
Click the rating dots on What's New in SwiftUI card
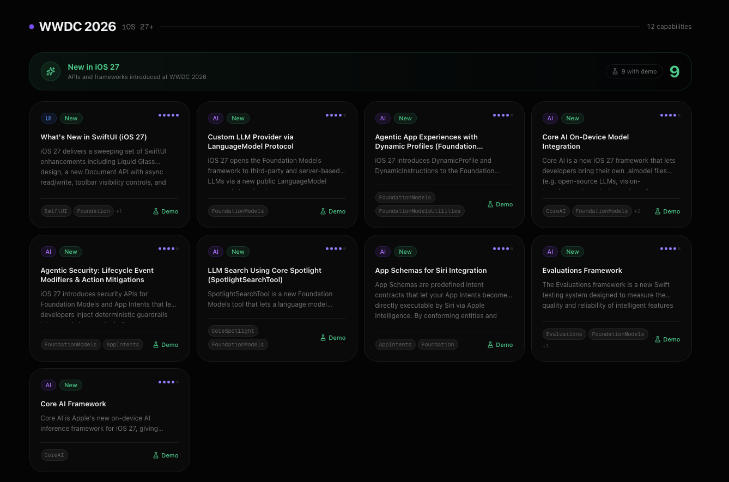click(168, 115)
